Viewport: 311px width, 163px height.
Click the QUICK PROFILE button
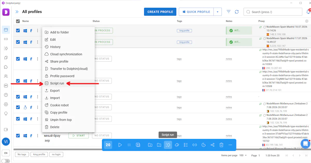[196, 12]
